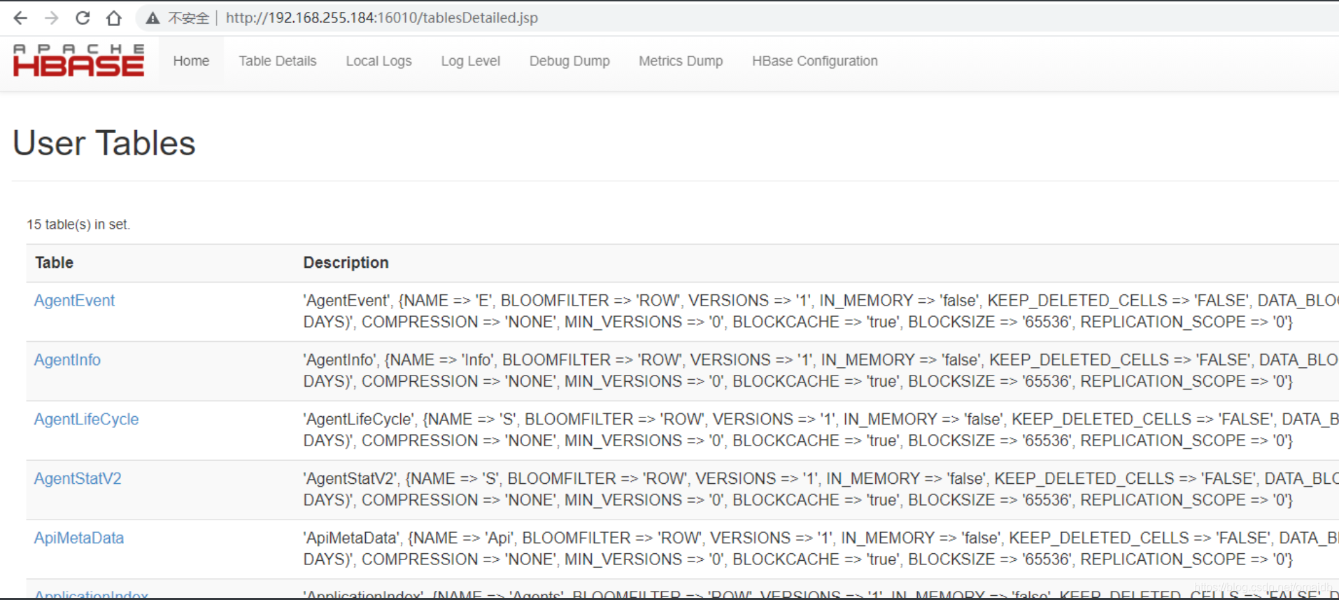The height and width of the screenshot is (600, 1339).
Task: Open the Log Level page
Action: coord(470,61)
